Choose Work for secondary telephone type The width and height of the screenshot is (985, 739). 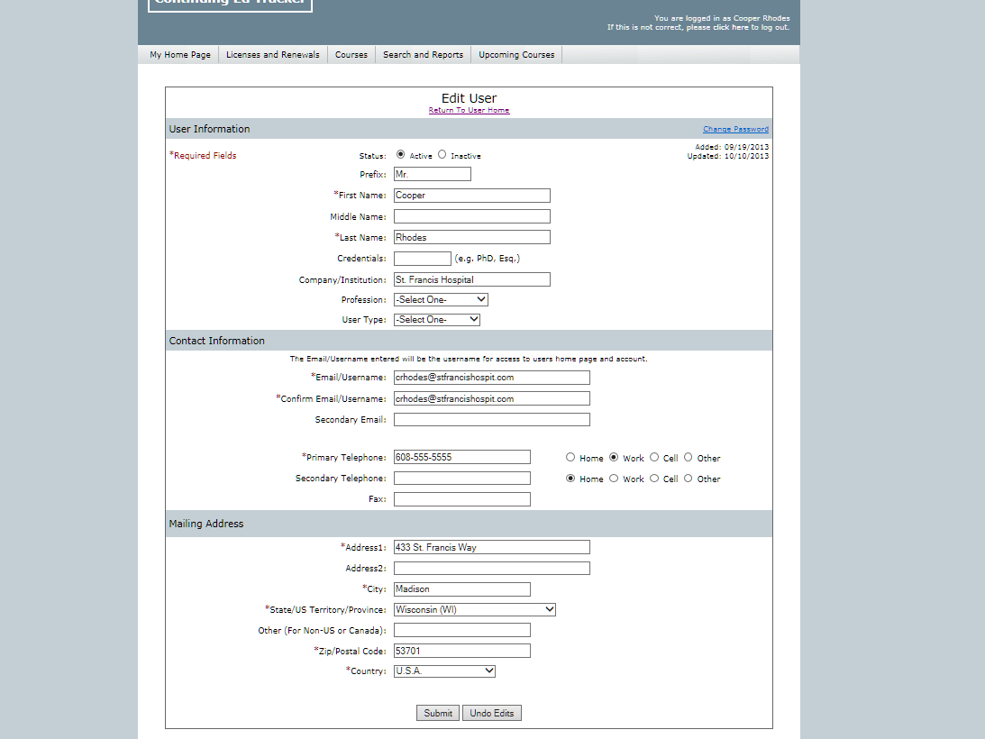[614, 479]
